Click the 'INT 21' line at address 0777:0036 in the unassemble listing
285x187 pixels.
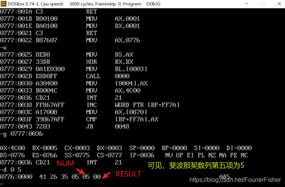coord(61,98)
